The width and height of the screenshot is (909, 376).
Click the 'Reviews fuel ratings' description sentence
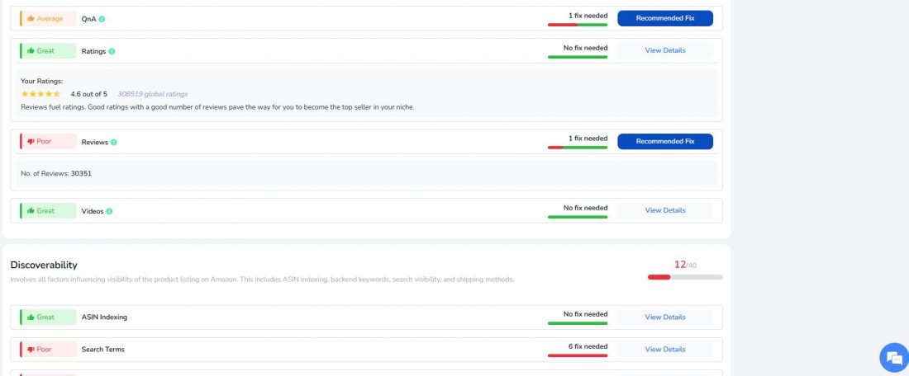point(217,107)
